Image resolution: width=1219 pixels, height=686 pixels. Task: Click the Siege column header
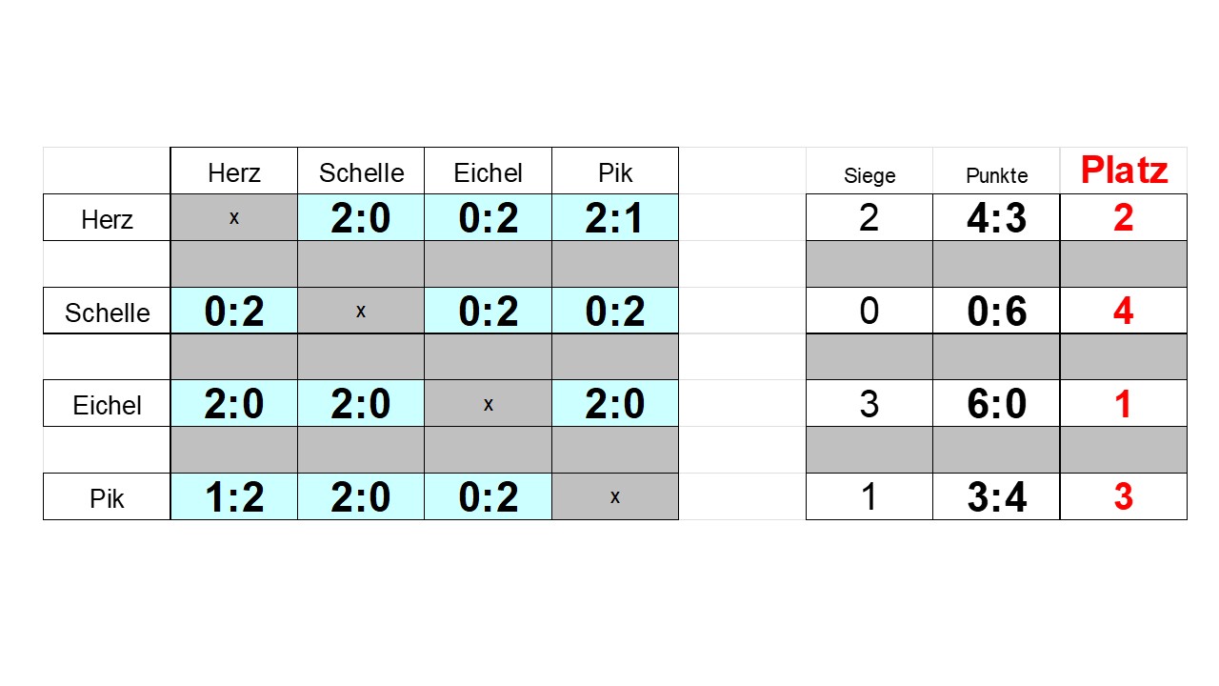tap(869, 171)
